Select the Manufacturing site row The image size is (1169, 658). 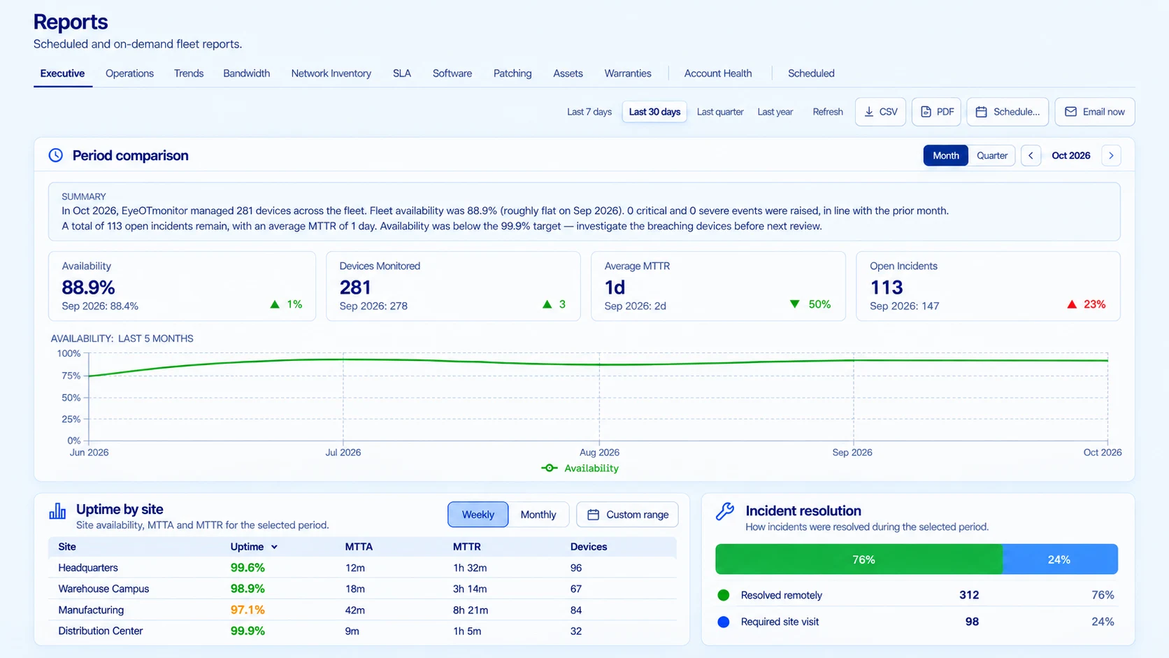point(362,610)
